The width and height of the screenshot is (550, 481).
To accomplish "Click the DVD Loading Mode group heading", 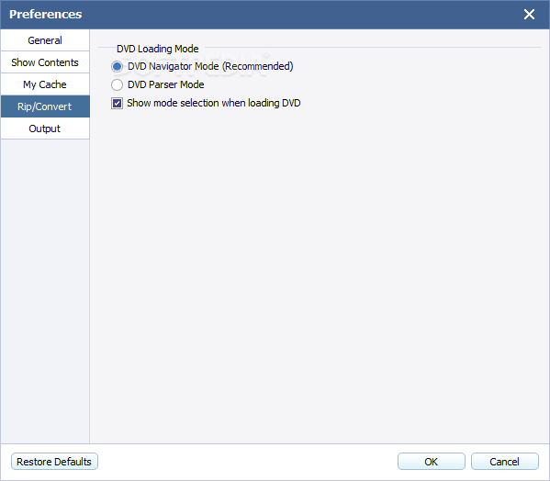I will pos(158,49).
